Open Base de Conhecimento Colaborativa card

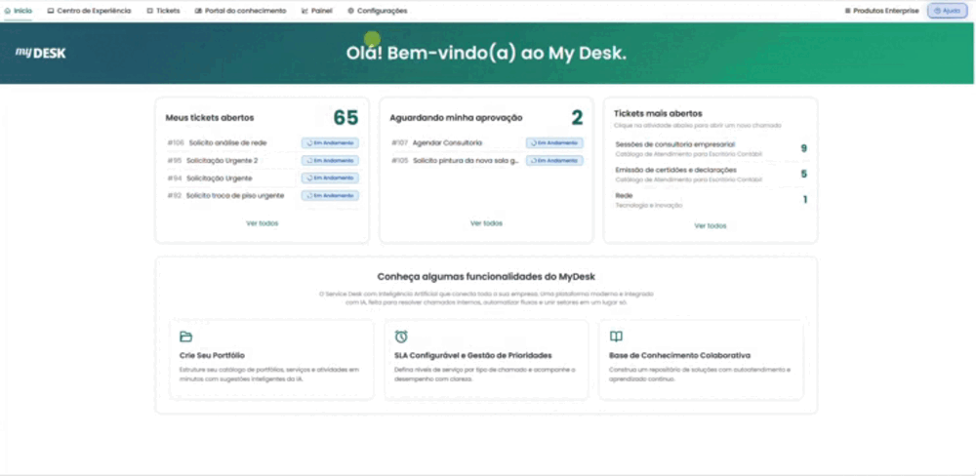[x=701, y=359]
